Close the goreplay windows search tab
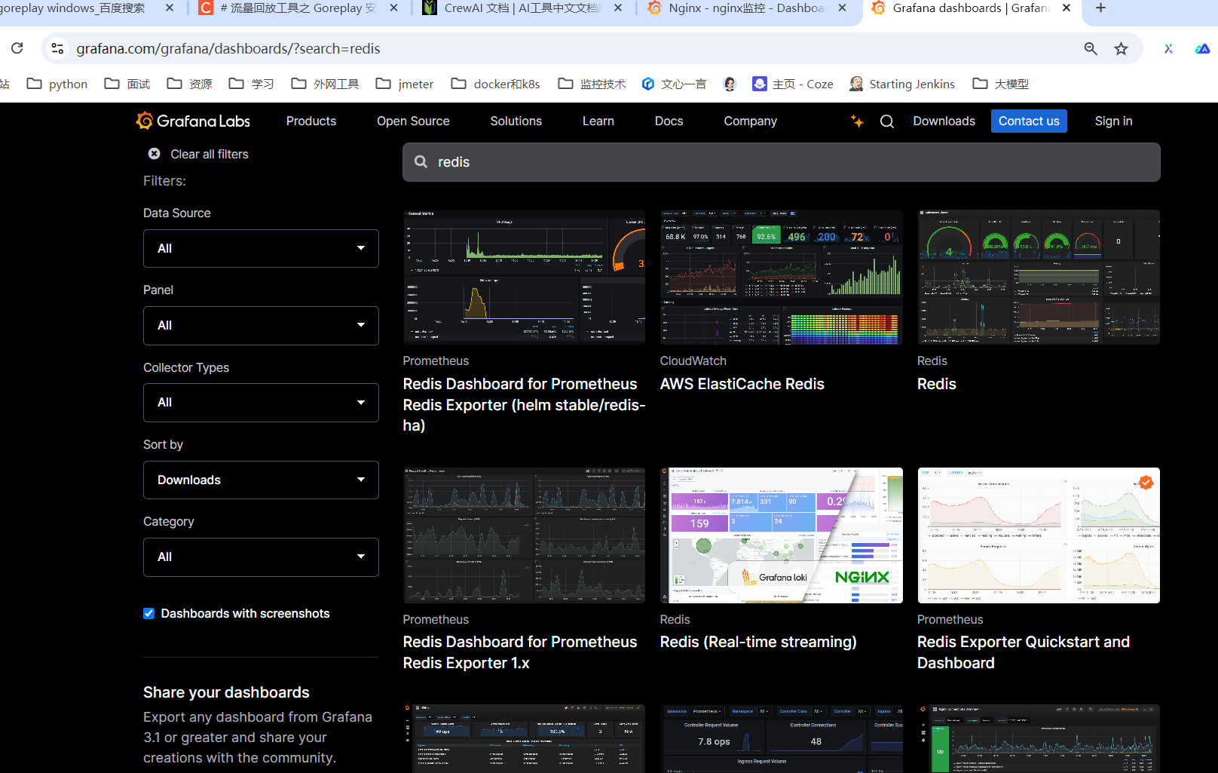Viewport: 1218px width, 773px height. [x=170, y=8]
